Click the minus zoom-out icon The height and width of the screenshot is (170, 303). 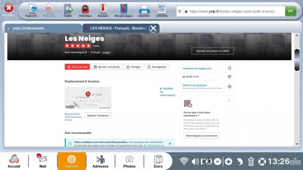[x=218, y=162]
